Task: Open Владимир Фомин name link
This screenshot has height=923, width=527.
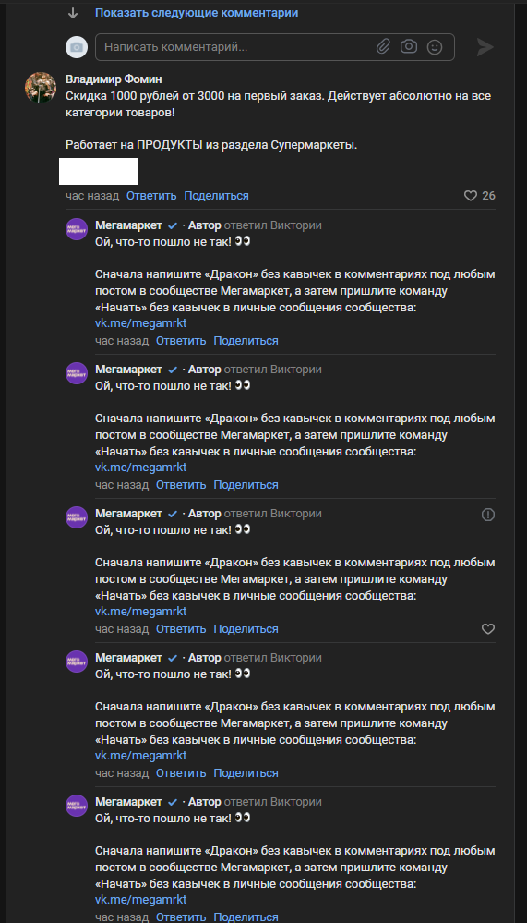Action: tap(114, 79)
